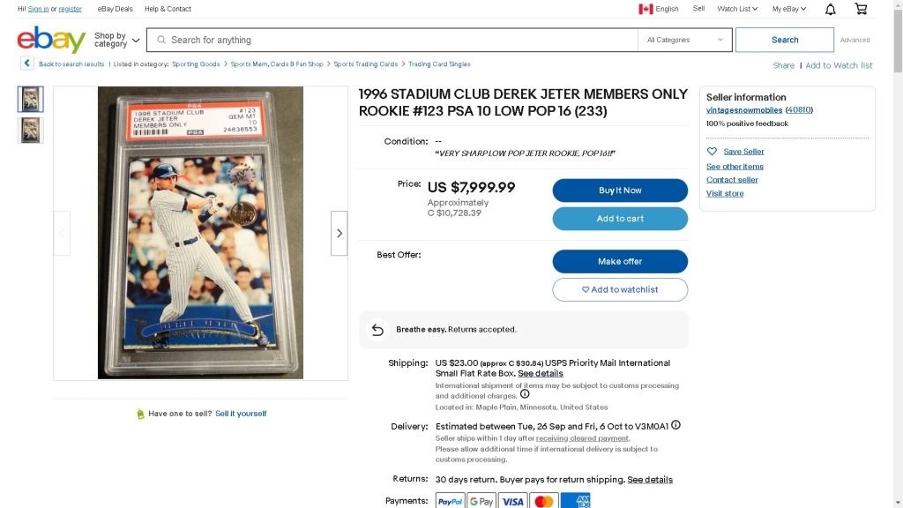Click the Canadian flag English selector
This screenshot has width=903, height=508.
tap(658, 9)
